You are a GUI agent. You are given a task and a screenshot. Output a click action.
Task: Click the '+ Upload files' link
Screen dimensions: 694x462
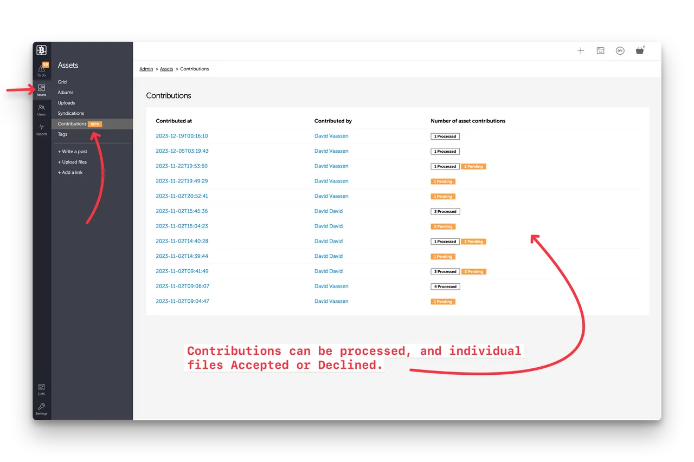pyautogui.click(x=72, y=162)
